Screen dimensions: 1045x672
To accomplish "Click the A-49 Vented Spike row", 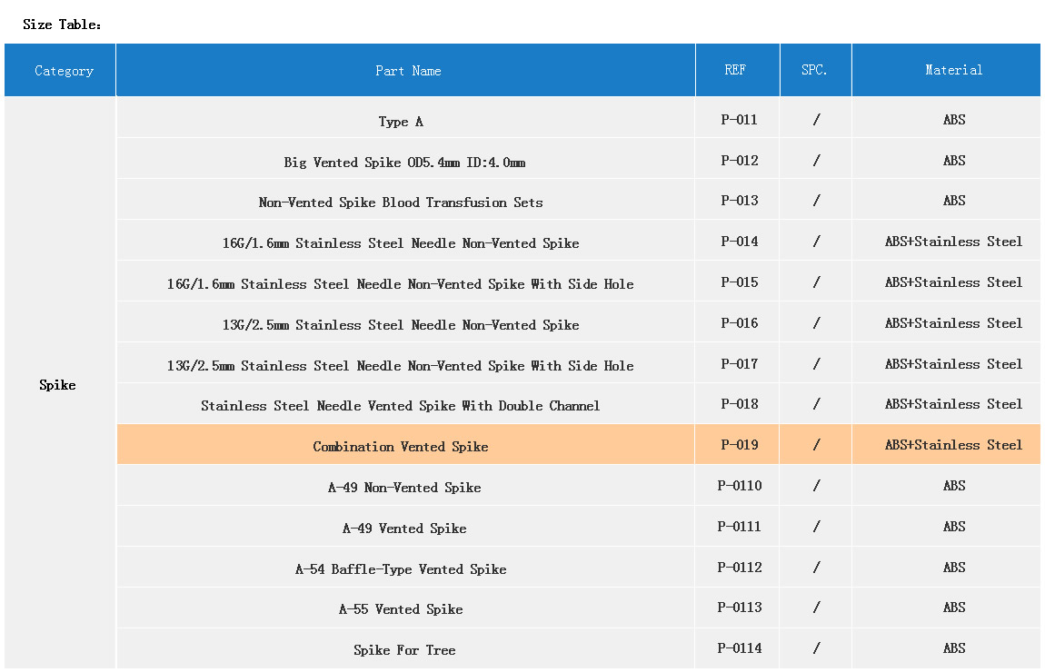I will click(404, 529).
